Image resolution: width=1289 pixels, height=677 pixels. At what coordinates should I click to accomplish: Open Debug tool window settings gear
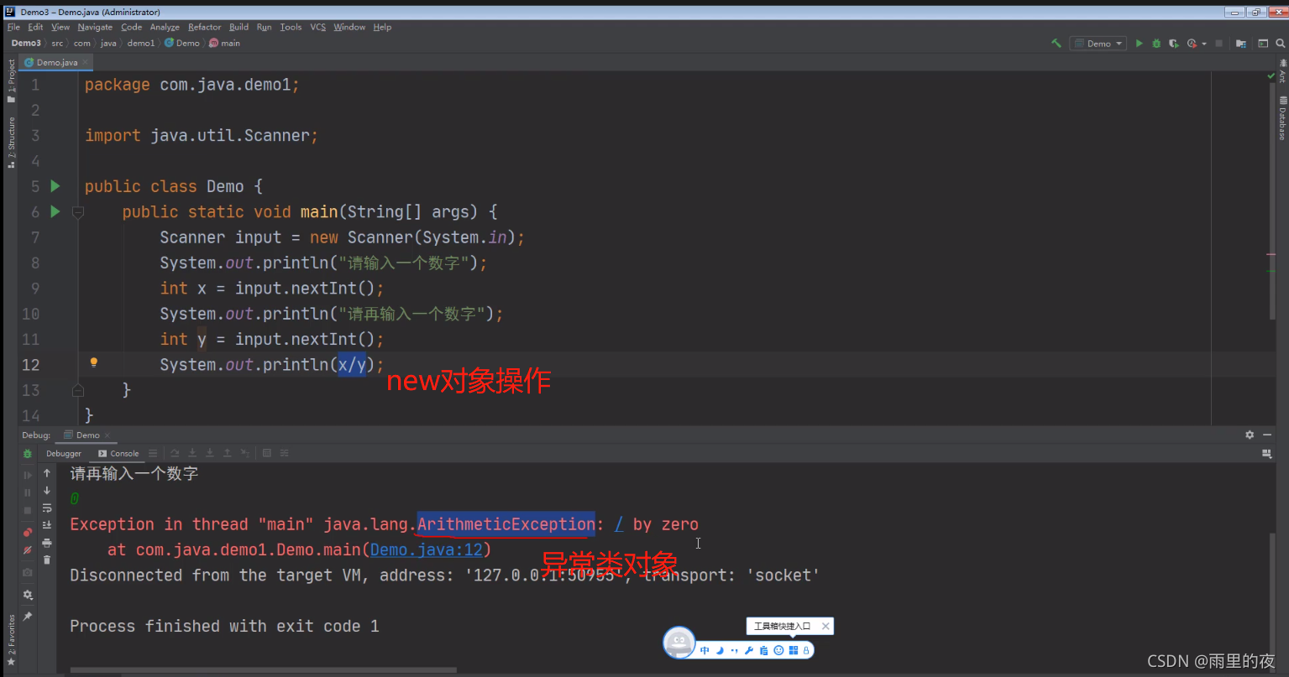coord(1250,435)
